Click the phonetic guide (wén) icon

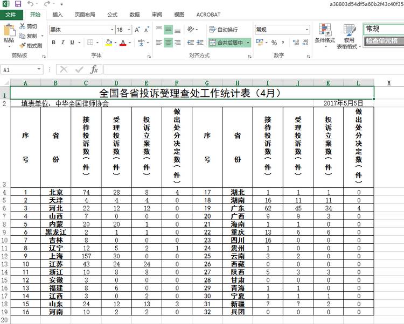click(141, 43)
